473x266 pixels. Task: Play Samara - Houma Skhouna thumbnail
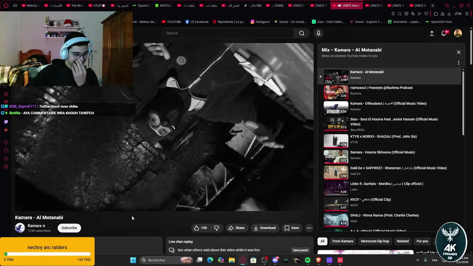point(336,156)
